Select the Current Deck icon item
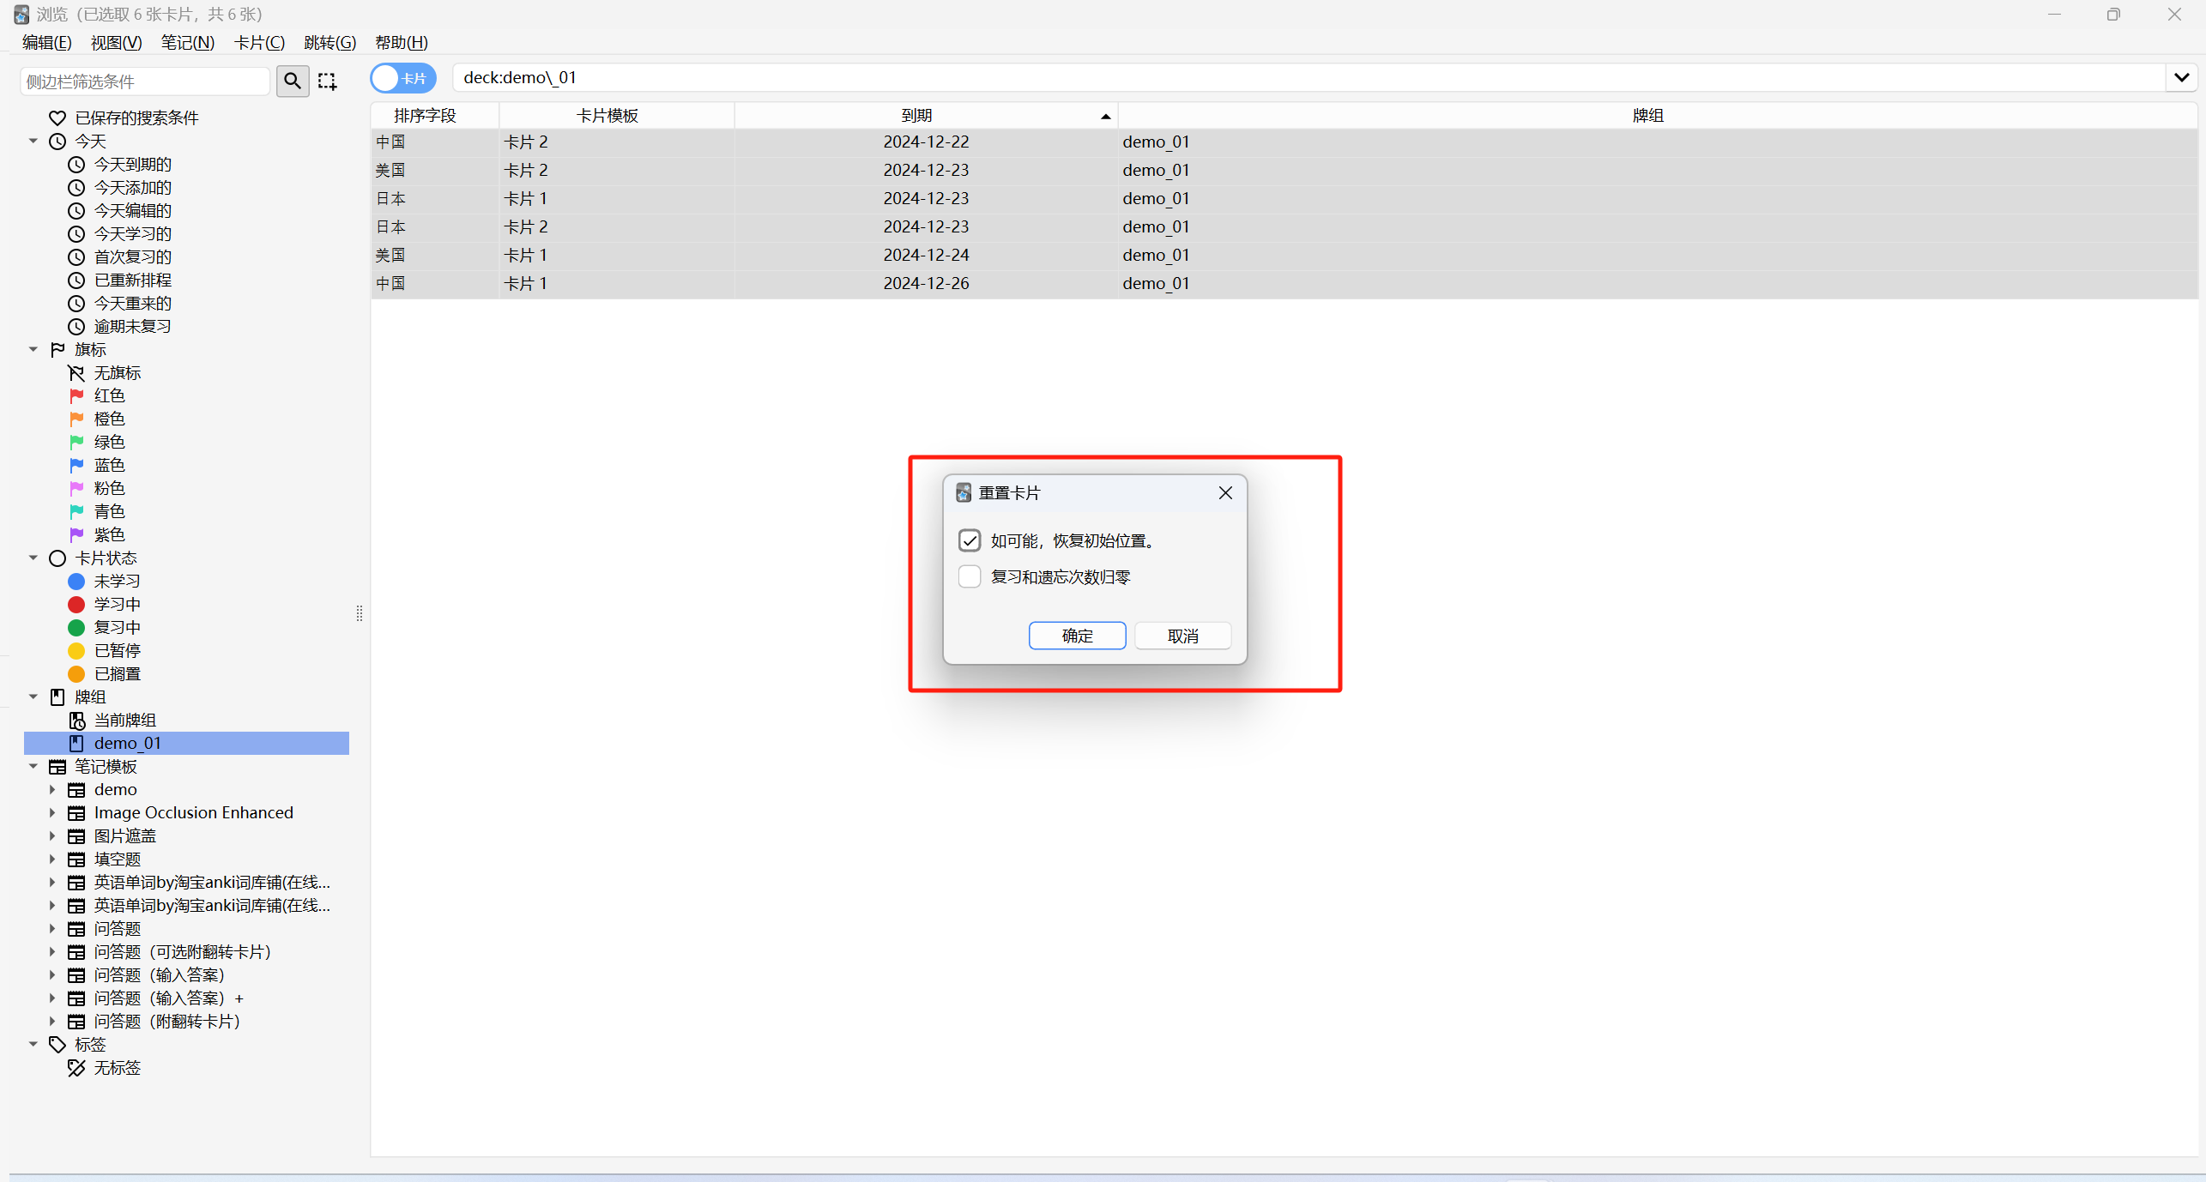Screen dimensions: 2206x1182 (x=77, y=721)
